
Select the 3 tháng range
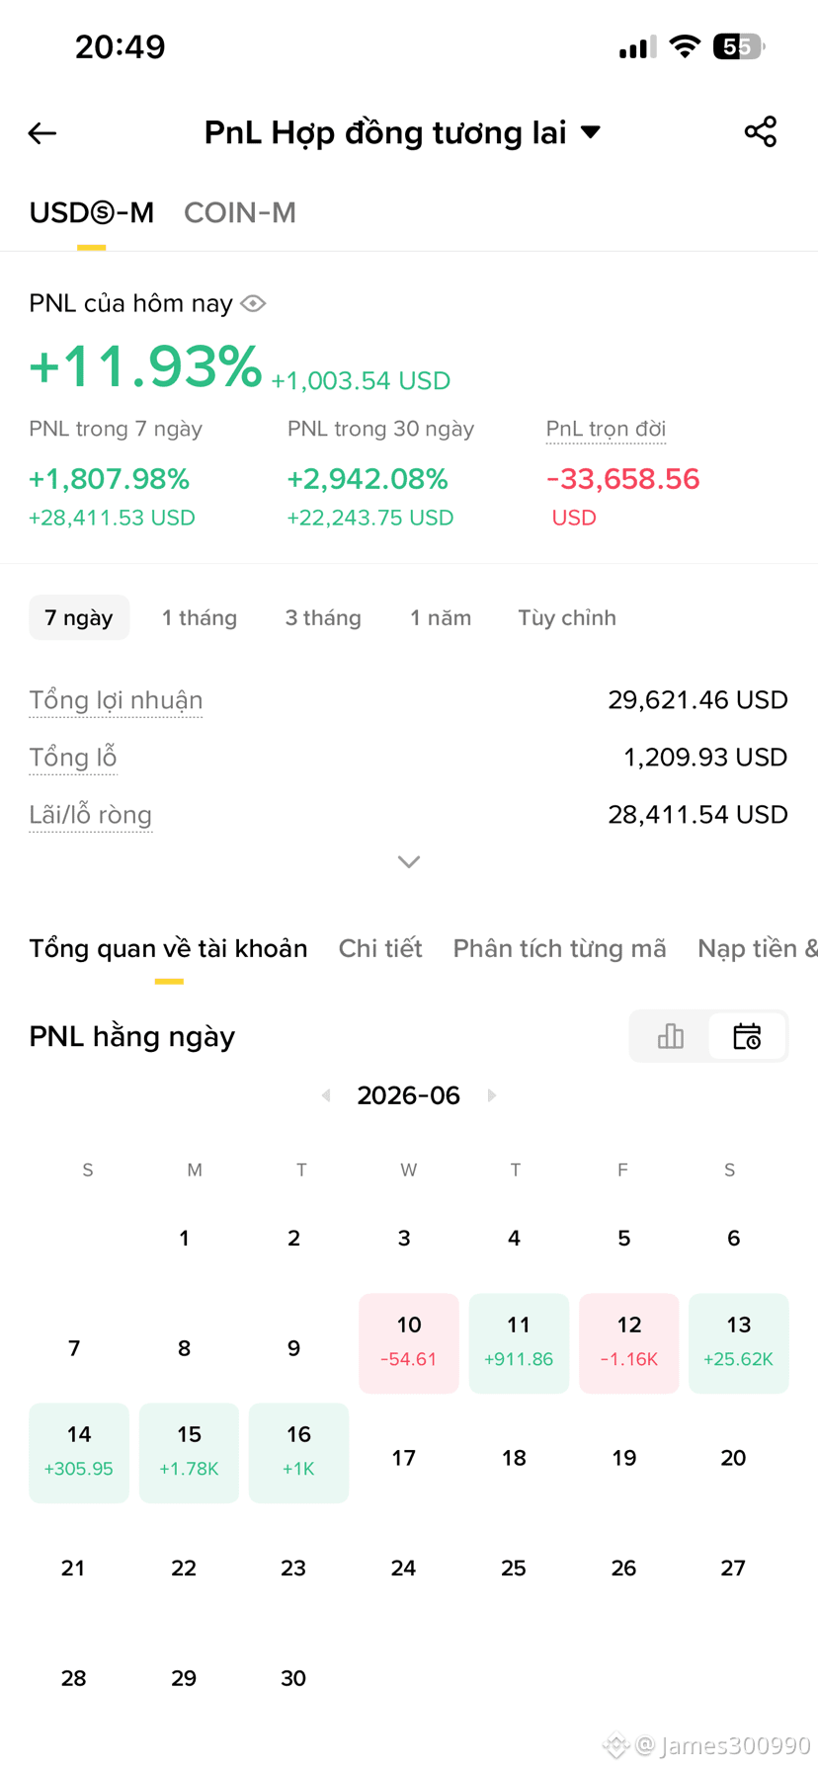pyautogui.click(x=323, y=617)
